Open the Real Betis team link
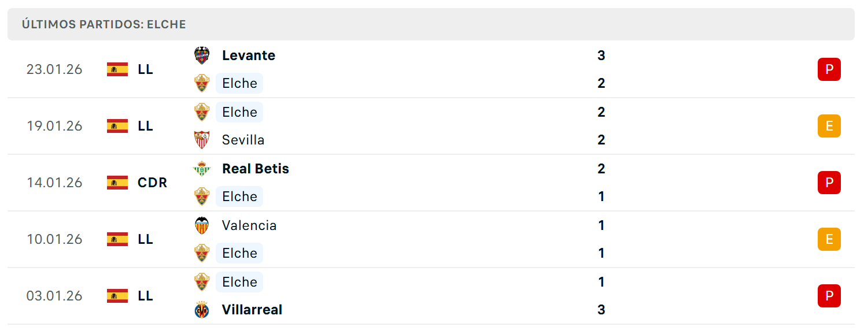 [x=256, y=169]
